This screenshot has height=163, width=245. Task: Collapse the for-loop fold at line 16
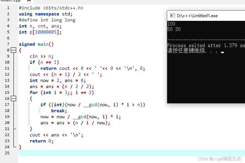[13, 98]
